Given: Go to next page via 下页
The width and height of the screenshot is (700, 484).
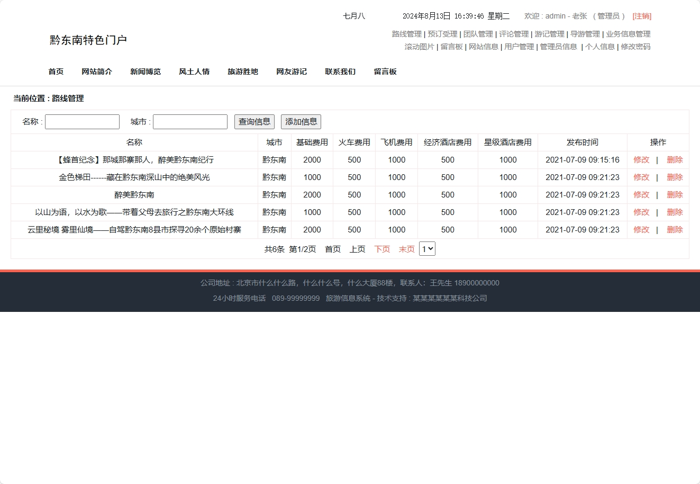Looking at the screenshot, I should (382, 249).
